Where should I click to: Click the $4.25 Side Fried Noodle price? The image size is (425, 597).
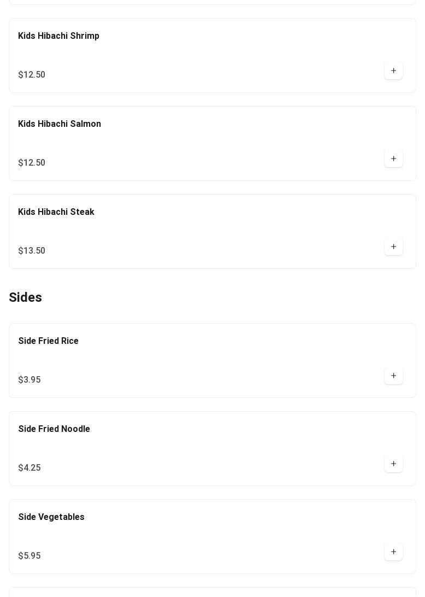click(x=29, y=468)
